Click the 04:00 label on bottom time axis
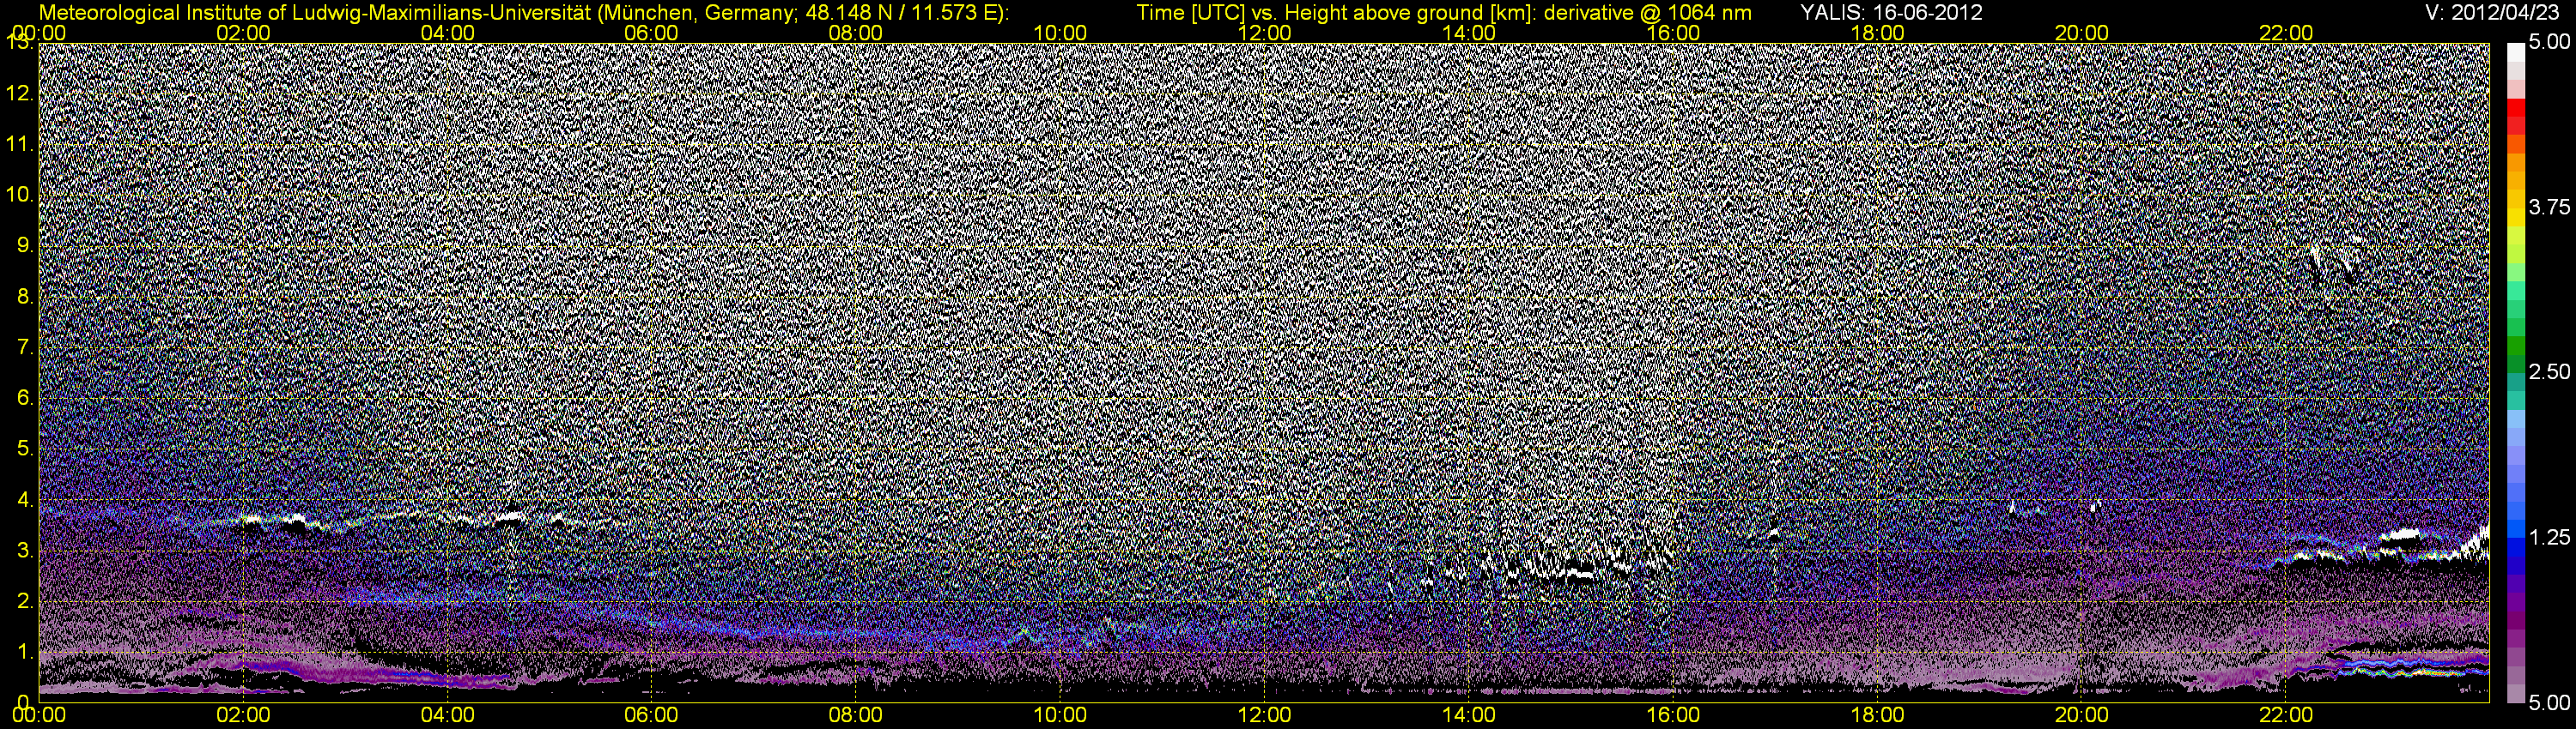 pos(448,716)
